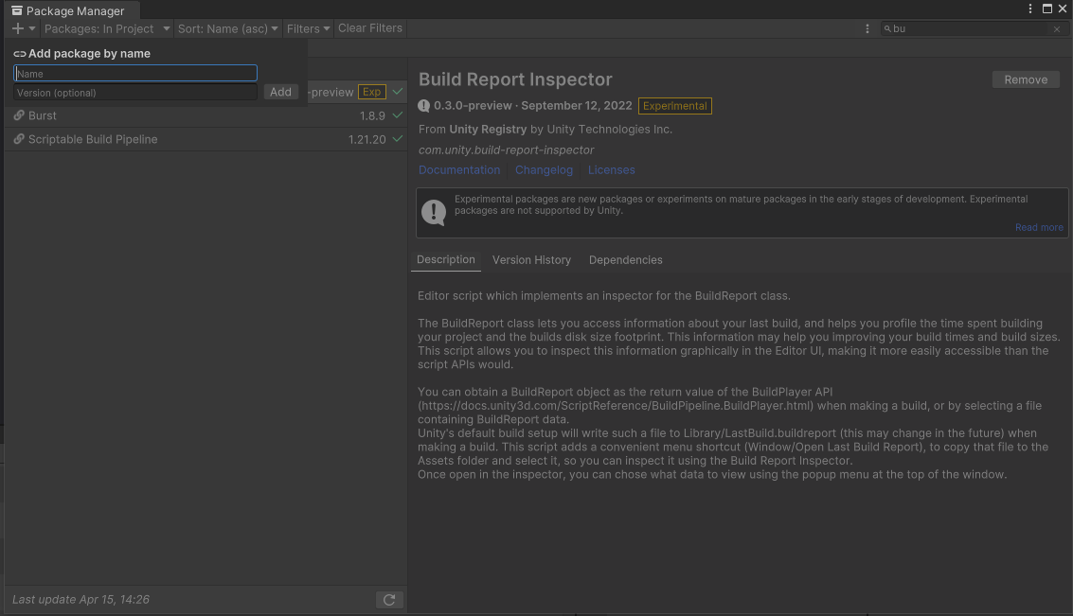Open the Licenses link
Screen dimensions: 1073x616
(611, 169)
